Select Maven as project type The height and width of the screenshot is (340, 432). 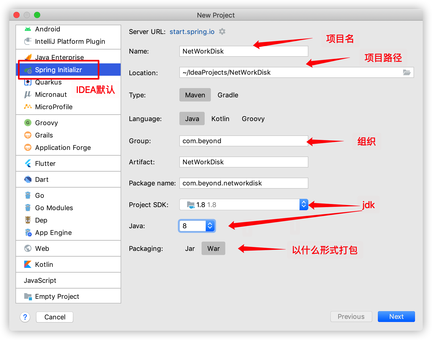pos(195,95)
